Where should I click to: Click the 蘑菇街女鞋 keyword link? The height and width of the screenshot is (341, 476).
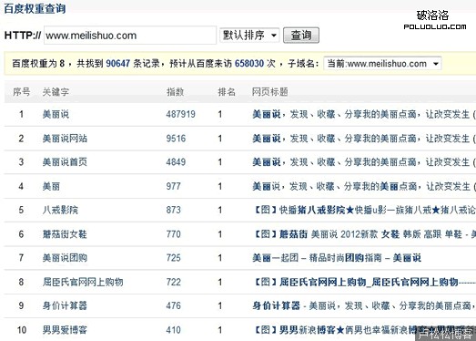click(65, 234)
